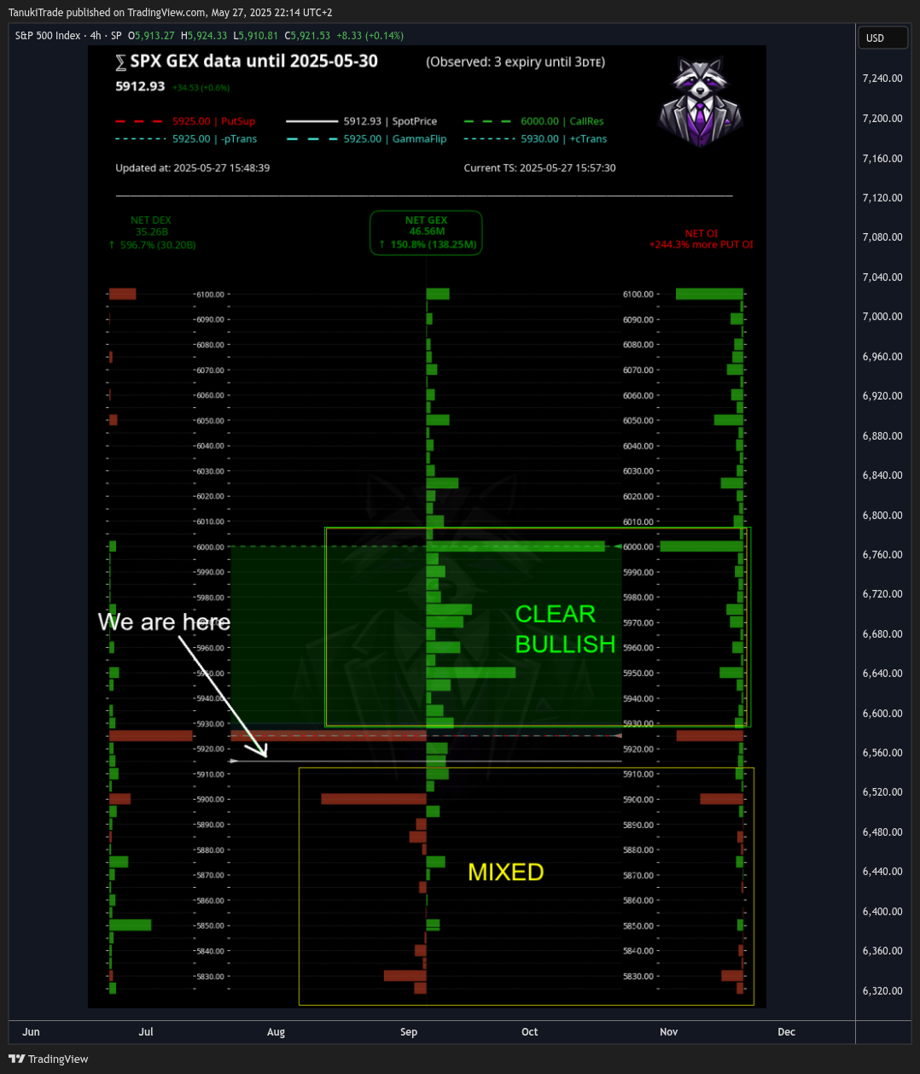Click the high value H5,924.33
The image size is (920, 1074).
tap(204, 36)
